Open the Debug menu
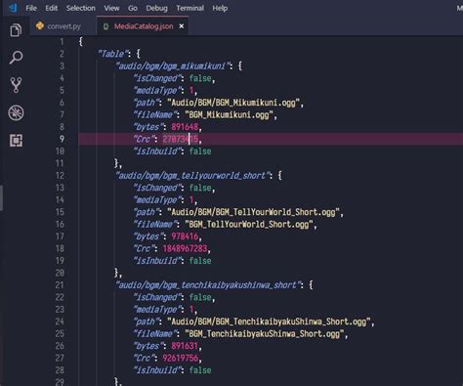463x386 pixels. click(x=156, y=8)
